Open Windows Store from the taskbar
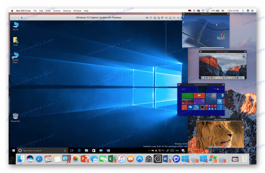The width and height of the screenshot is (265, 173). pos(94,150)
